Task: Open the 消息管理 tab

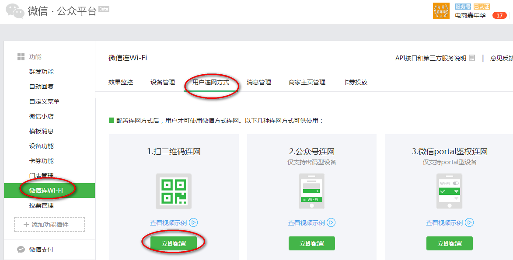Action: click(x=259, y=83)
